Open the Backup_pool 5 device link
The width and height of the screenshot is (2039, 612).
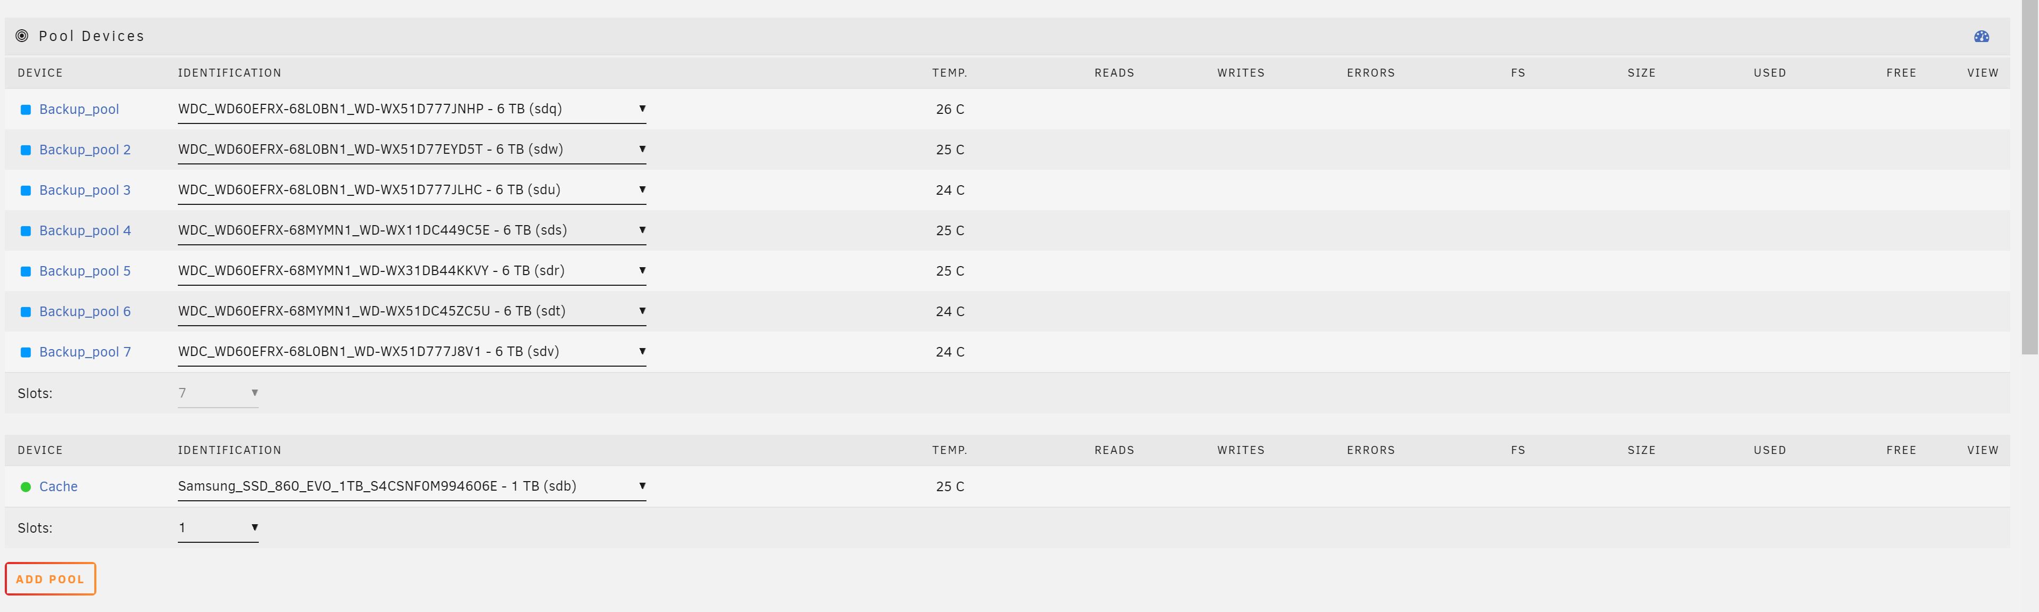[85, 270]
